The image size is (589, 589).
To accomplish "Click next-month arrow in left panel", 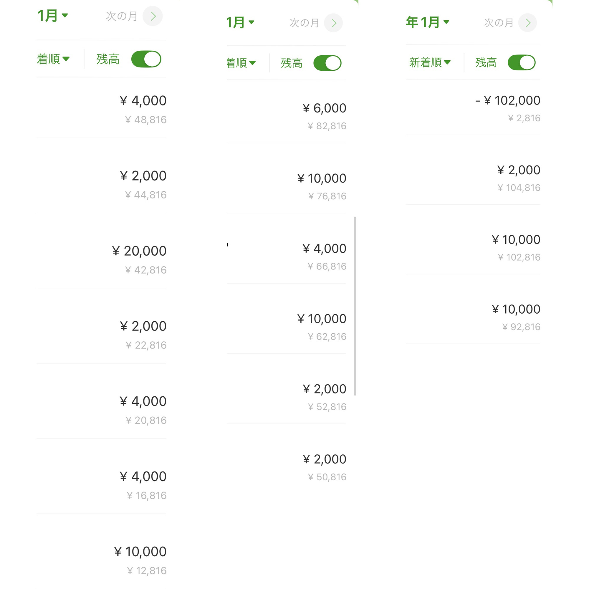I will pyautogui.click(x=153, y=16).
